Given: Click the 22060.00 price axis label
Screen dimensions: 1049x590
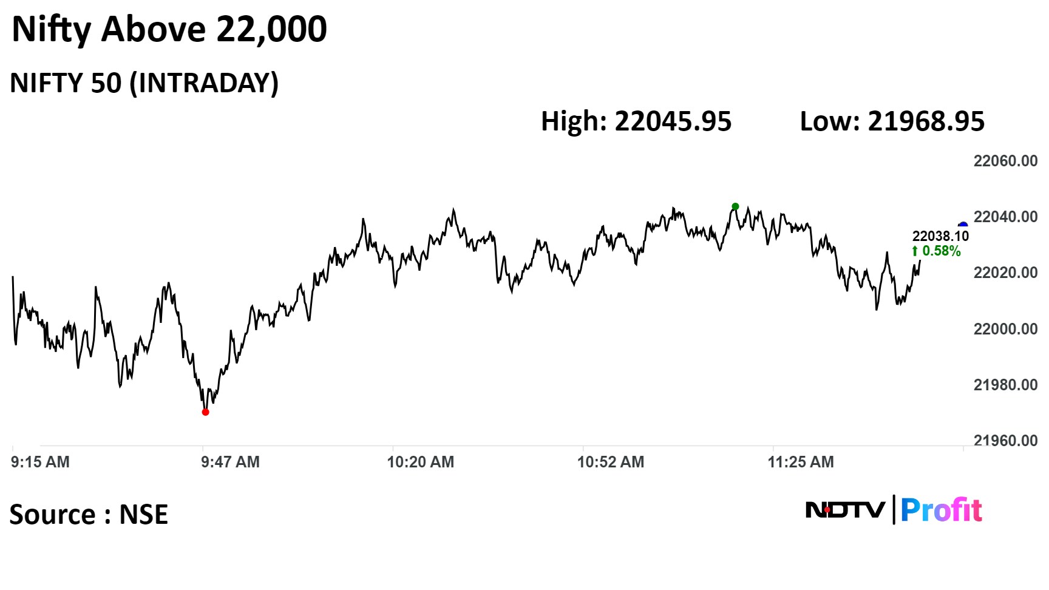Looking at the screenshot, I should [1005, 161].
